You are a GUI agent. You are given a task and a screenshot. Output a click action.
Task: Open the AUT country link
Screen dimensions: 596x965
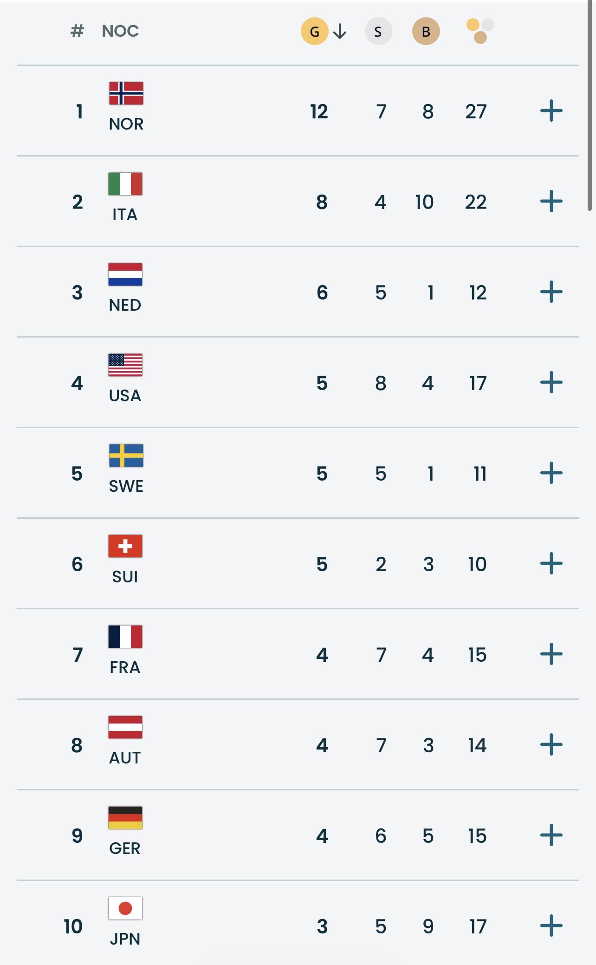pos(125,758)
